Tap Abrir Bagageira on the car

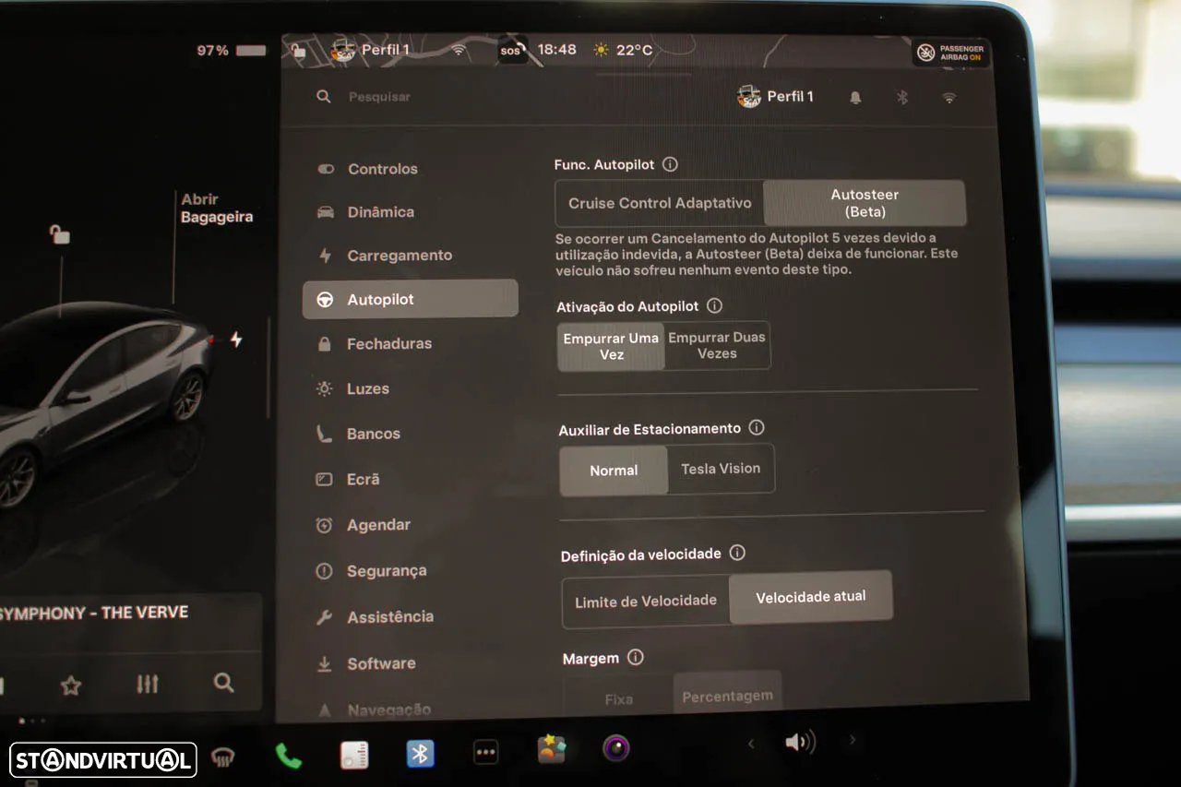pyautogui.click(x=217, y=208)
